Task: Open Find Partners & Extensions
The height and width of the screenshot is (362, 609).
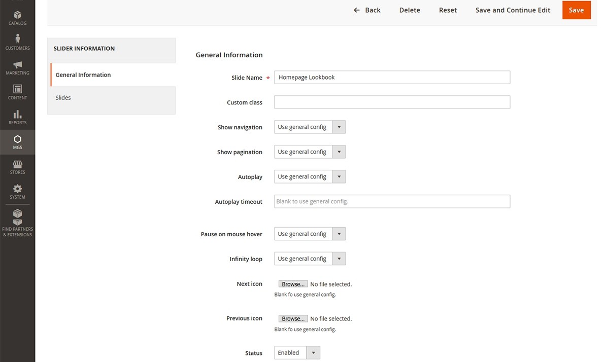Action: 17,223
